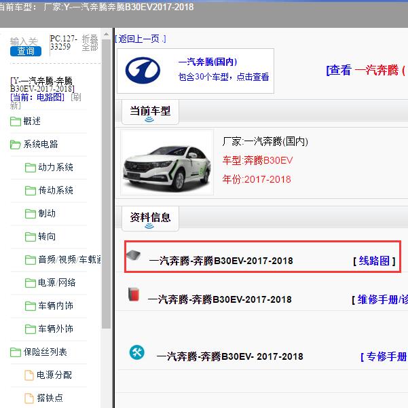
Task: Open the 车辆外饰 folder
Action: pyautogui.click(x=56, y=329)
